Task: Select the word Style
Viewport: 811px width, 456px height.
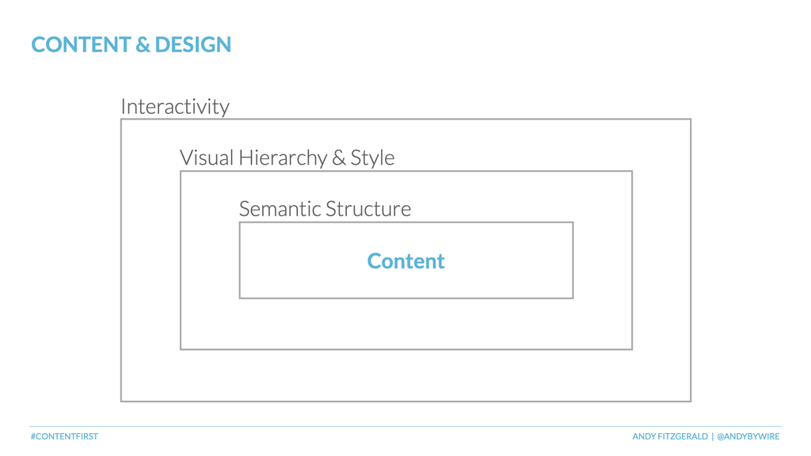Action: pyautogui.click(x=372, y=158)
